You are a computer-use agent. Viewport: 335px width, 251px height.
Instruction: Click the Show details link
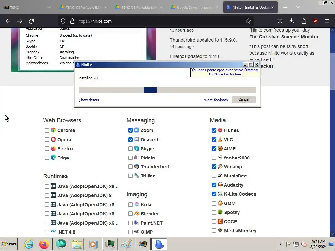[x=89, y=100]
